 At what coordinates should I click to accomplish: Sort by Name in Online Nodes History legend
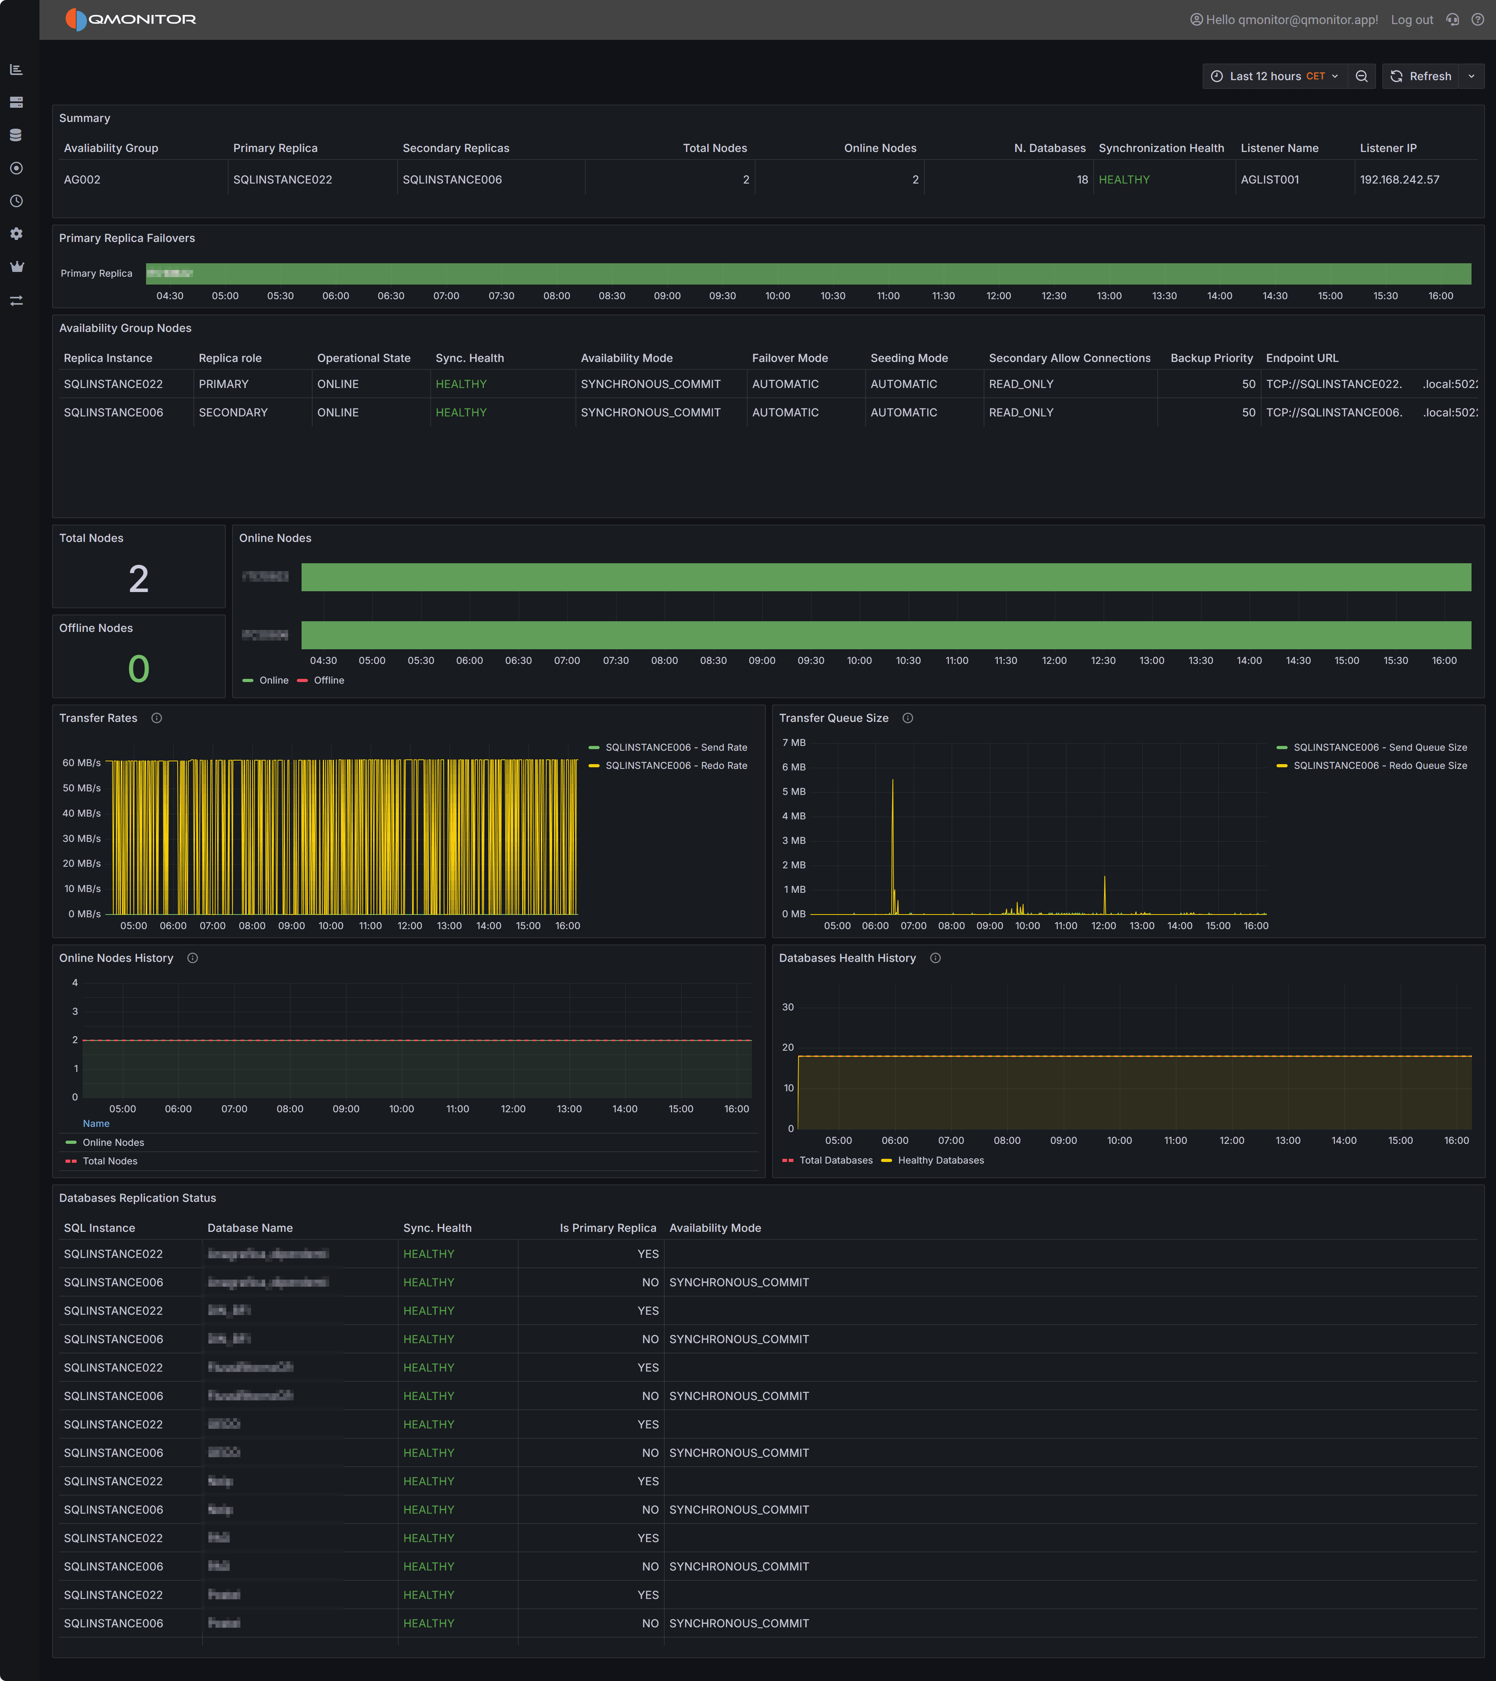[96, 1123]
